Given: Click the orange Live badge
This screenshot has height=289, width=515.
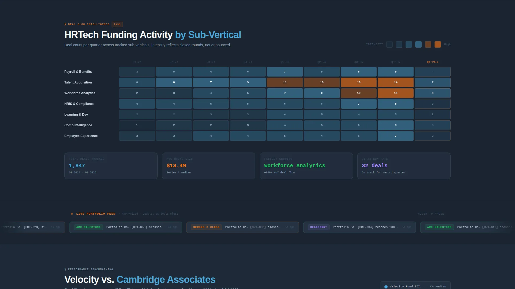Looking at the screenshot, I should pos(117,24).
